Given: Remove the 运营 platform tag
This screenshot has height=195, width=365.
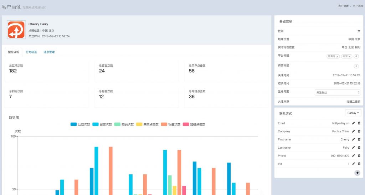Looking at the screenshot, I should (349, 57).
